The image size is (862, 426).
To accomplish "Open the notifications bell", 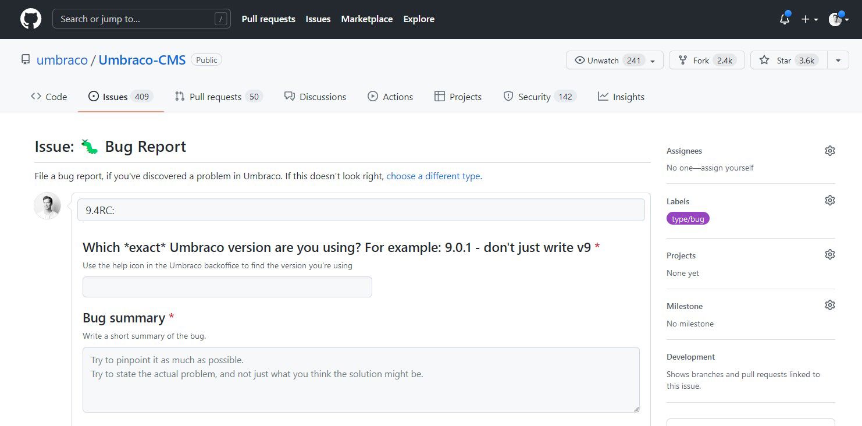I will [x=785, y=19].
